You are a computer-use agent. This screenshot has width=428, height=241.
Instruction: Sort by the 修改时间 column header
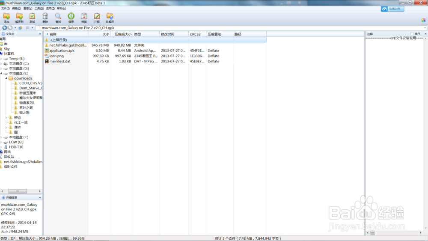pos(174,34)
